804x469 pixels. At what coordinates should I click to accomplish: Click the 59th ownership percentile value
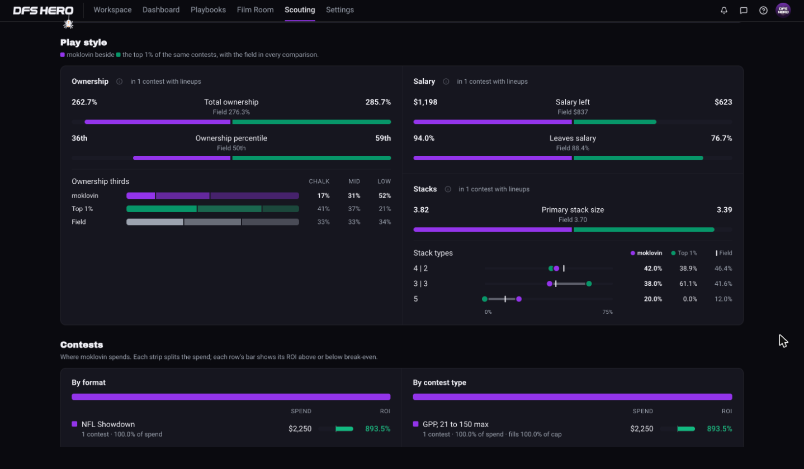pyautogui.click(x=383, y=138)
